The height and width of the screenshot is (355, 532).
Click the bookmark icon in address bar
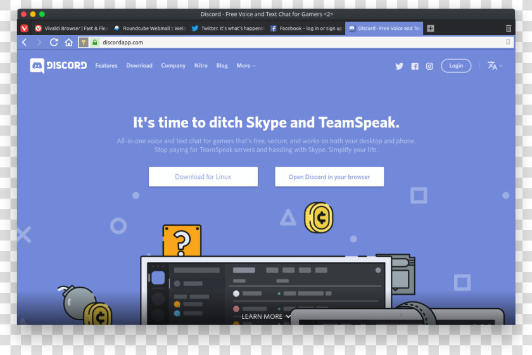pyautogui.click(x=508, y=42)
